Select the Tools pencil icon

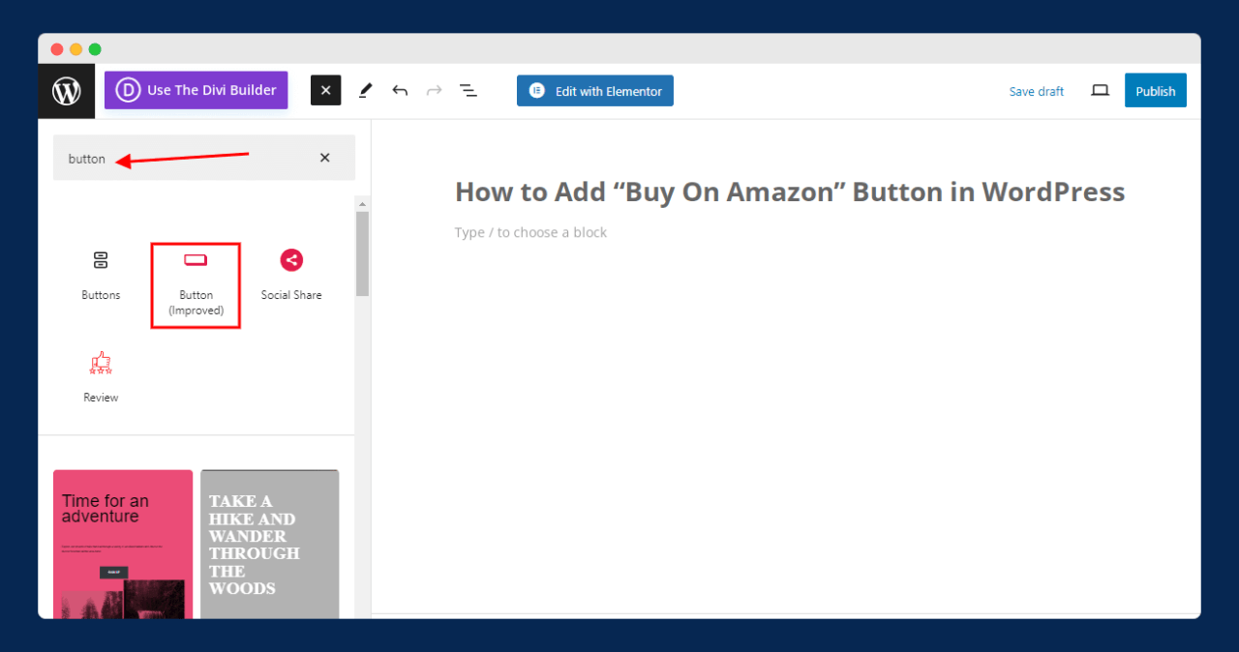tap(365, 90)
